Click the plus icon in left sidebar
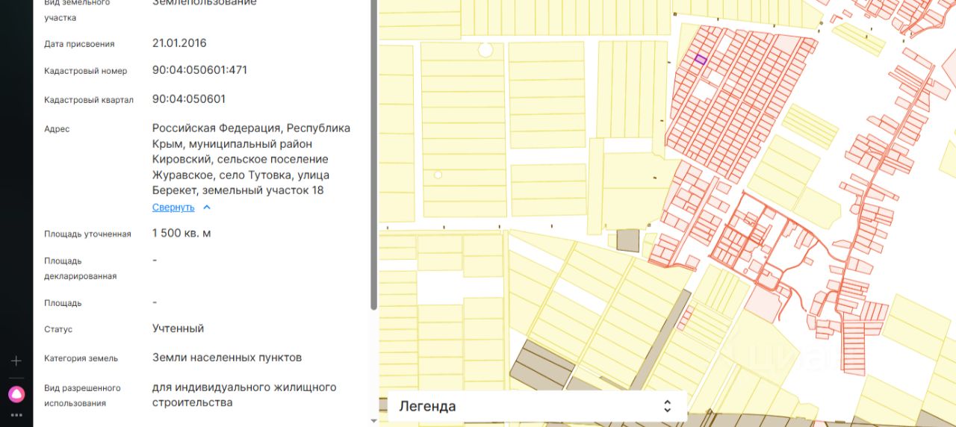 tap(16, 361)
